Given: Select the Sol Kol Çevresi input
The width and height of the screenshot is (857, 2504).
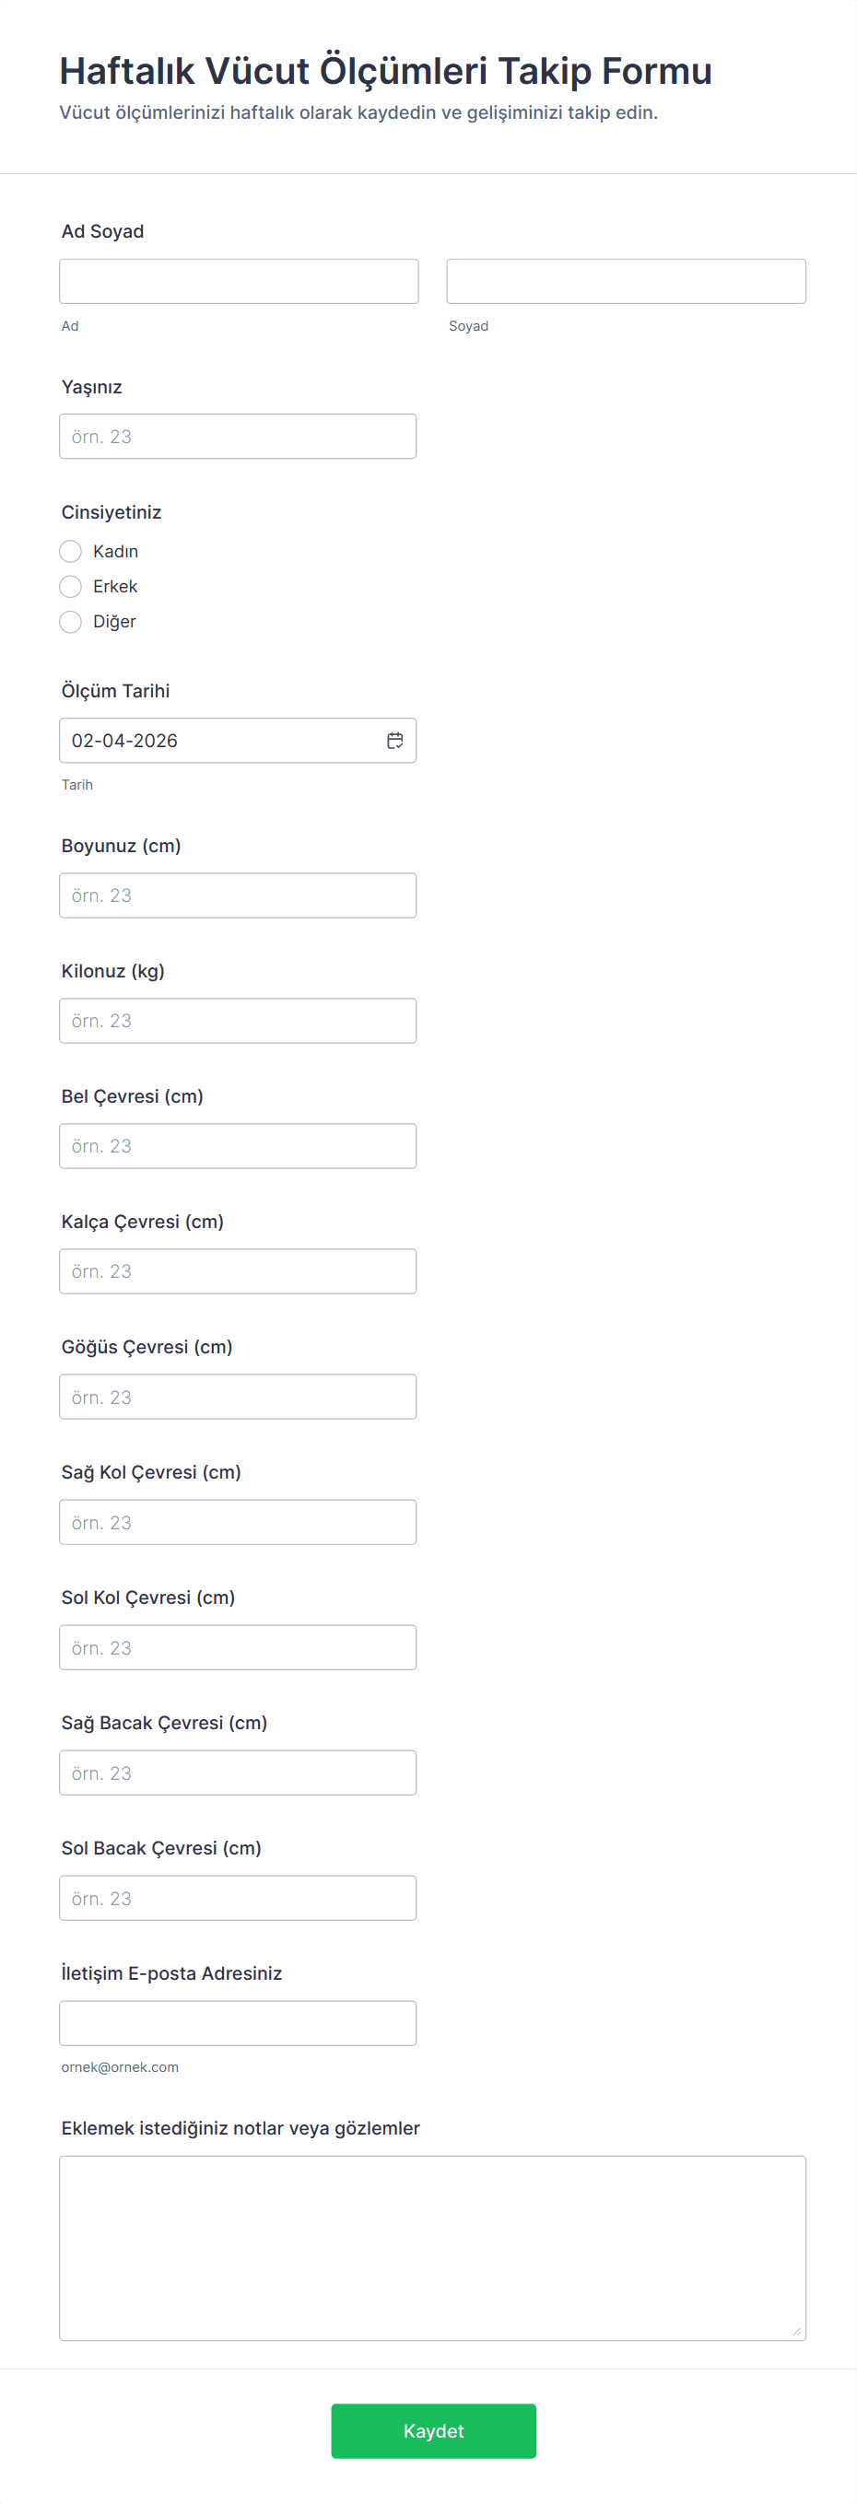Looking at the screenshot, I should pyautogui.click(x=238, y=1647).
